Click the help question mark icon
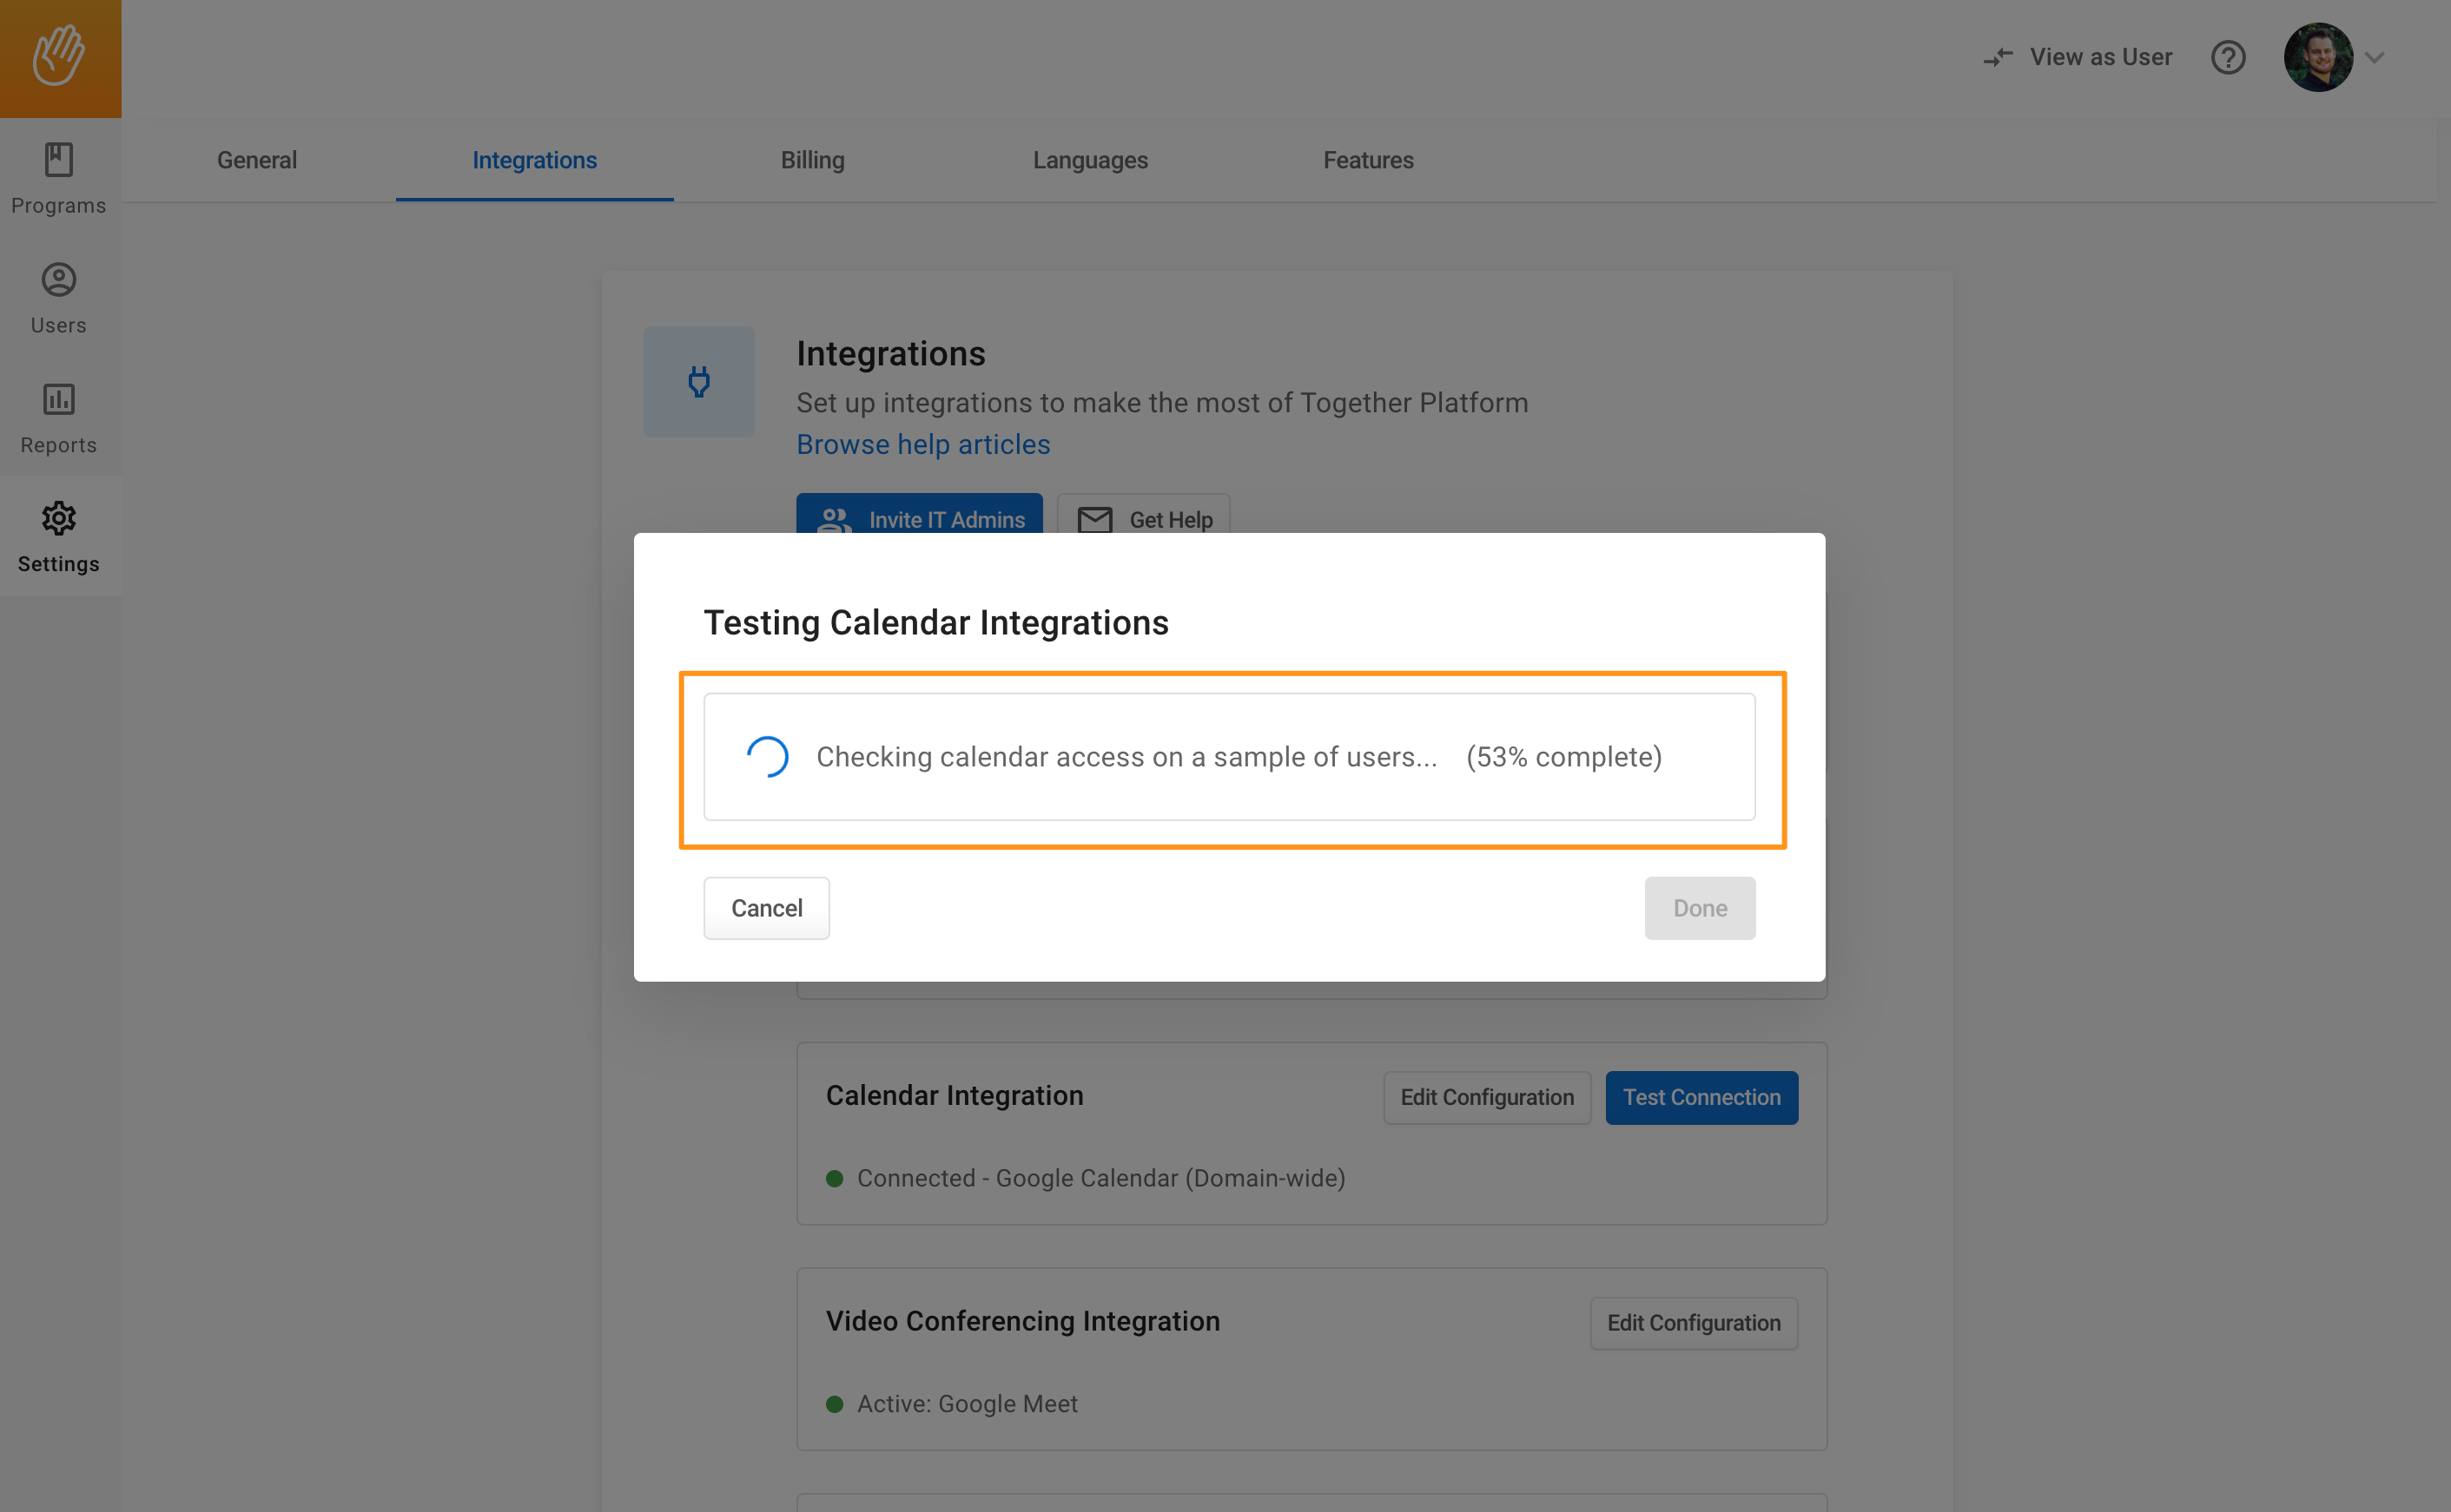 point(2228,57)
